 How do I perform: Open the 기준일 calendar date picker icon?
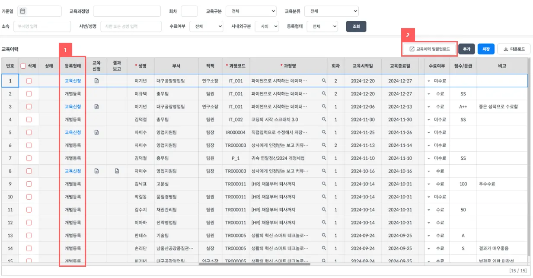coord(23,11)
